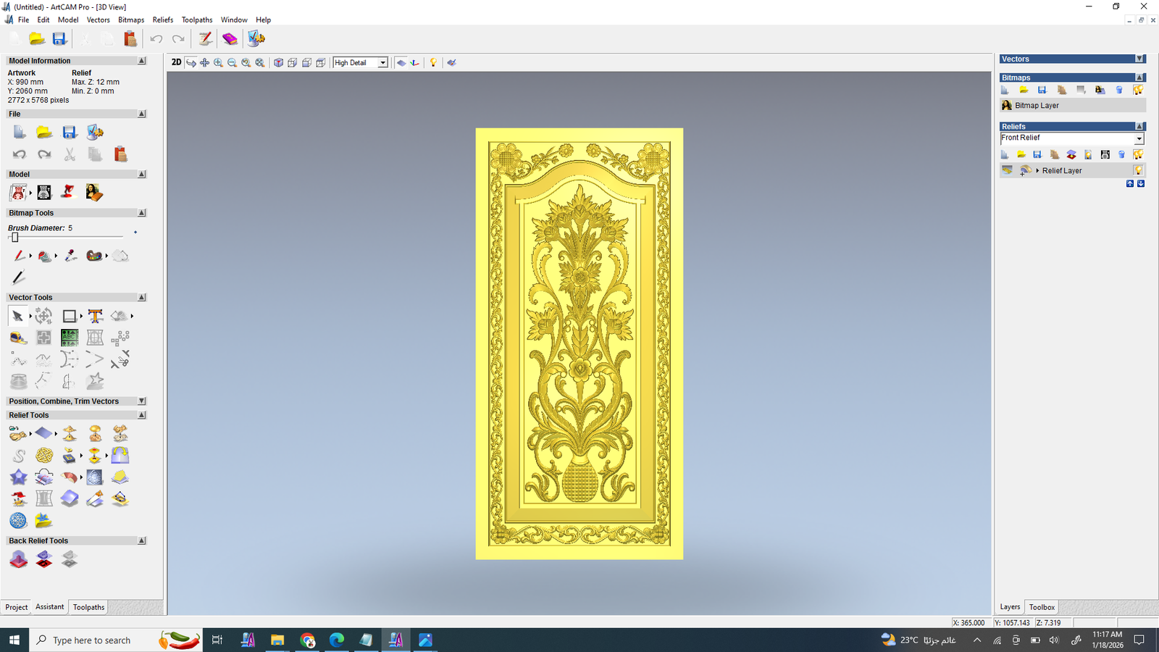Click the Zoom In magnifier in view toolbar
Screen dimensions: 1159x652
pyautogui.click(x=218, y=63)
